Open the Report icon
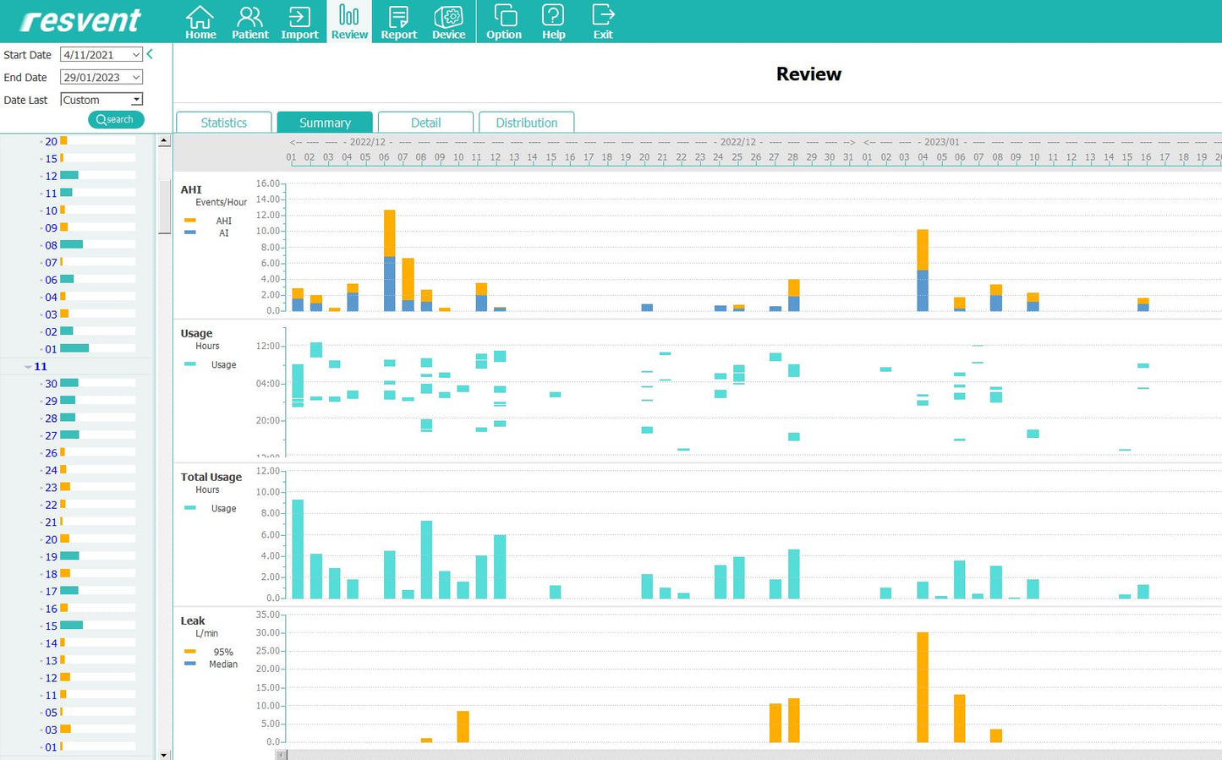Screen dimensions: 1222x760 point(398,22)
